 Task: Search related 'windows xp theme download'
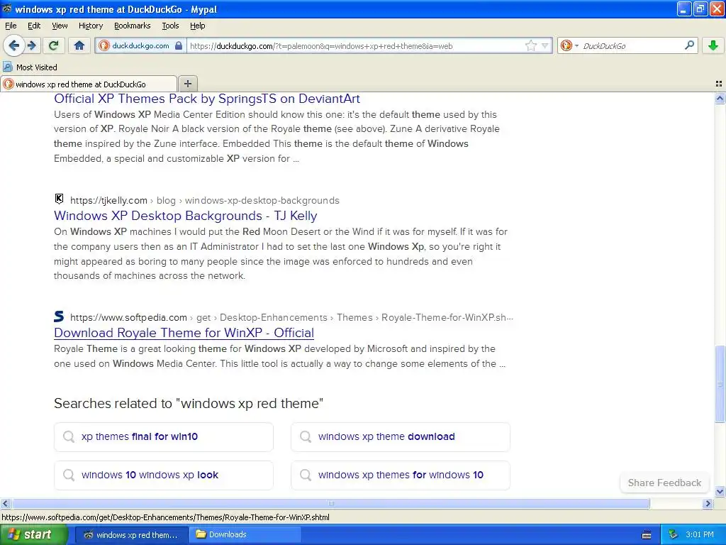pos(400,436)
